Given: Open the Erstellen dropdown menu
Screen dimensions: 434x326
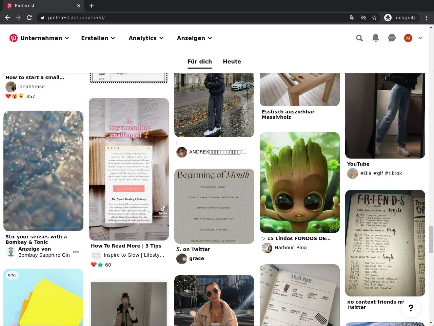Looking at the screenshot, I should point(98,38).
